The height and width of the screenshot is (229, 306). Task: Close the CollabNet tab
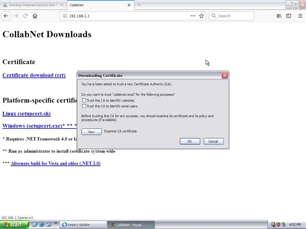pyautogui.click(x=129, y=5)
